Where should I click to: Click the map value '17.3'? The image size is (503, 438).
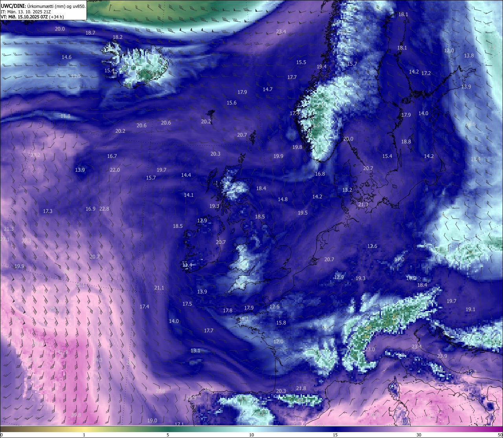[48, 211]
